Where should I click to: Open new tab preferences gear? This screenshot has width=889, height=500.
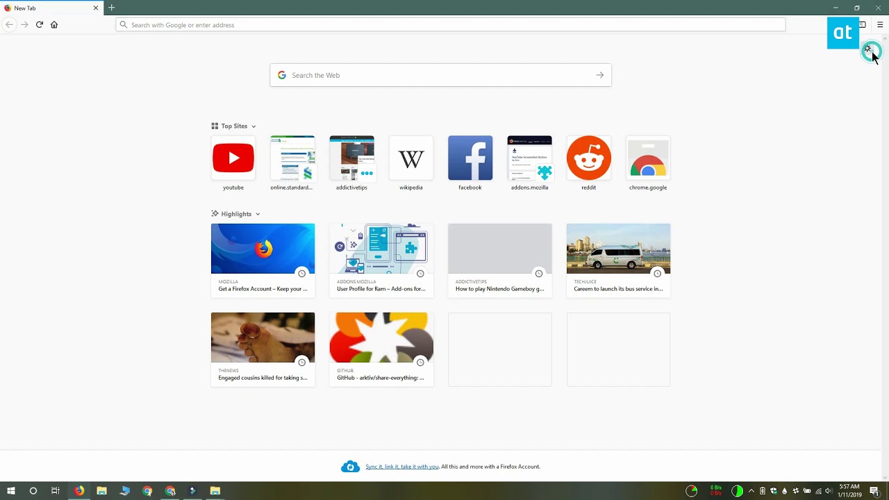point(868,49)
